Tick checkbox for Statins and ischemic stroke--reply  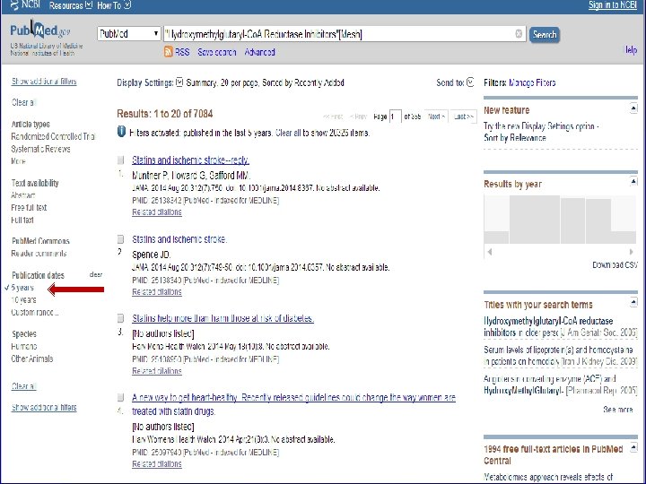click(121, 160)
